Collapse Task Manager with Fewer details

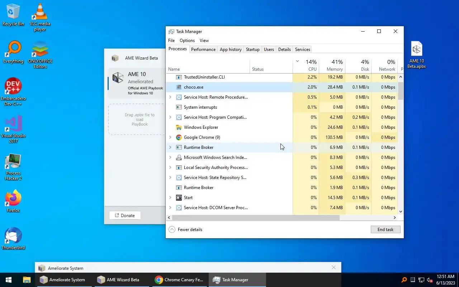(x=185, y=230)
